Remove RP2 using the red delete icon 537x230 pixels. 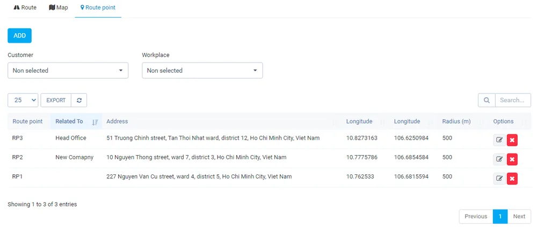512,159
